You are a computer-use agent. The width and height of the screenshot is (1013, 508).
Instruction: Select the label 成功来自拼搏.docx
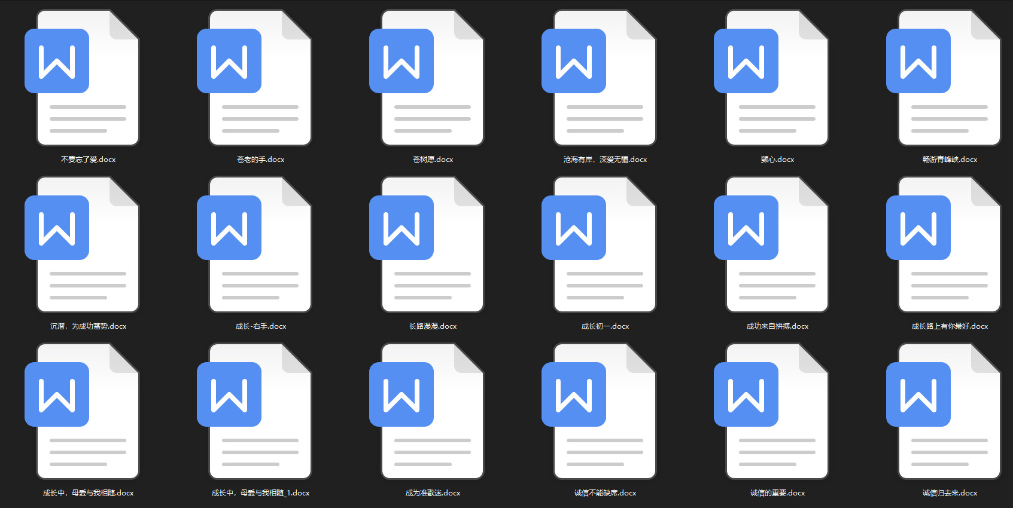click(777, 326)
